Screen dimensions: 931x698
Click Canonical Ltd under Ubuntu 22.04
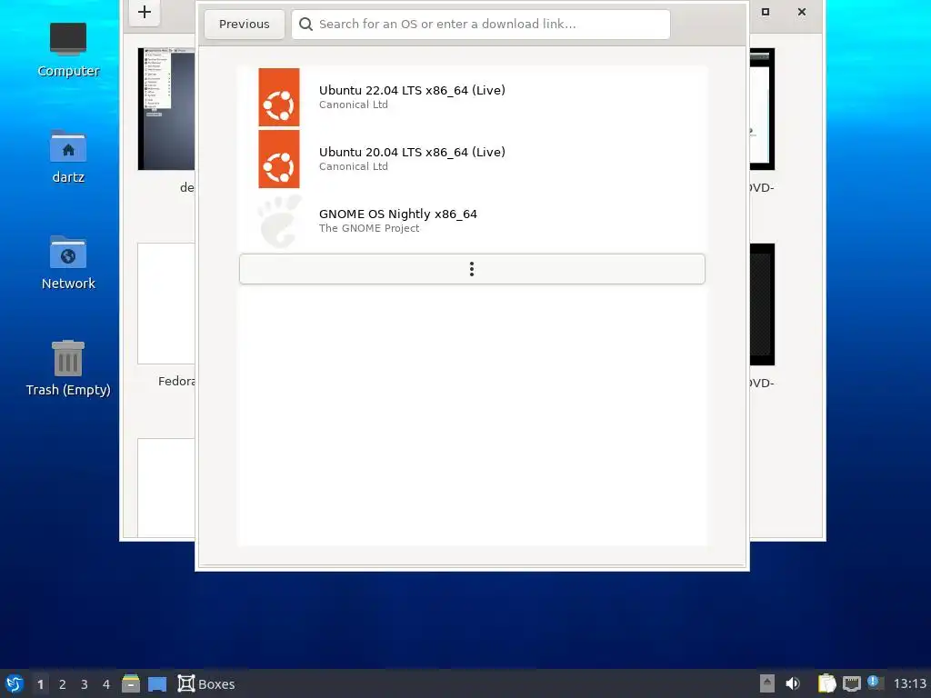click(x=354, y=105)
